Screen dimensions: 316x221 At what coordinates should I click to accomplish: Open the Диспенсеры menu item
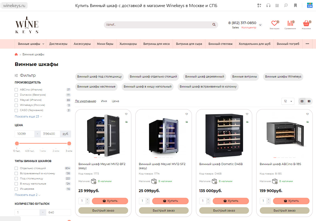pos(58,44)
